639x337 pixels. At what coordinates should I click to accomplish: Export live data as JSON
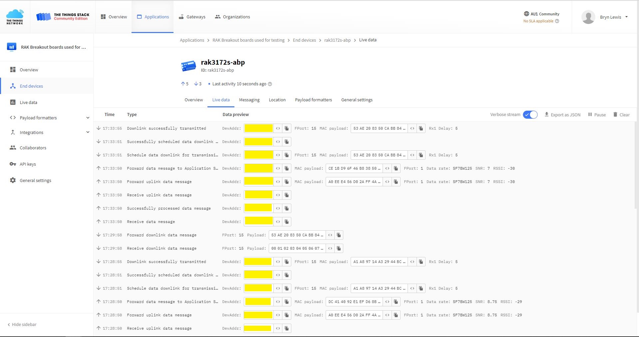[x=562, y=115]
